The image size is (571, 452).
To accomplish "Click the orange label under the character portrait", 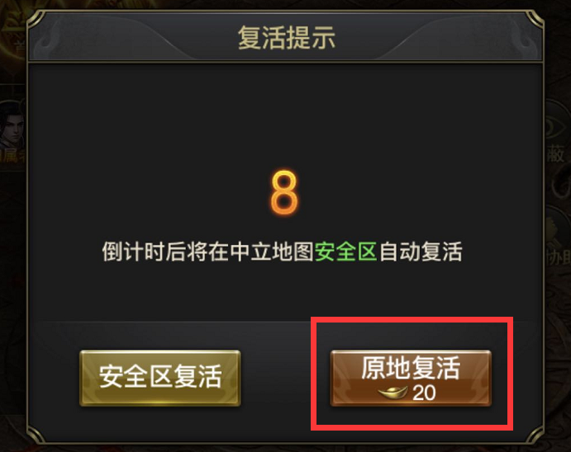I will [13, 156].
